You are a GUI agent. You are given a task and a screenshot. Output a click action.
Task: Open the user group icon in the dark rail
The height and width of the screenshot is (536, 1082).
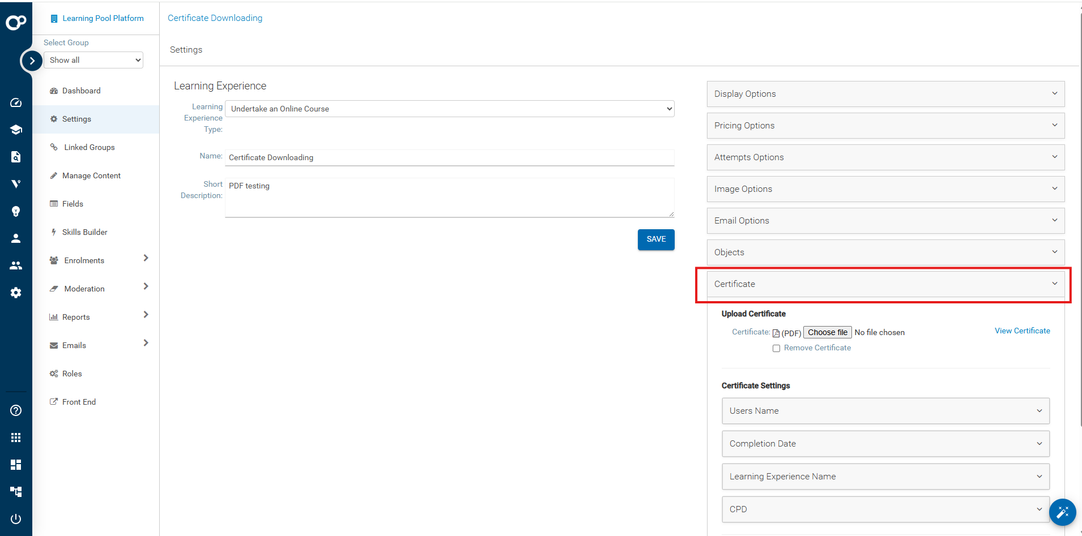[x=16, y=265]
